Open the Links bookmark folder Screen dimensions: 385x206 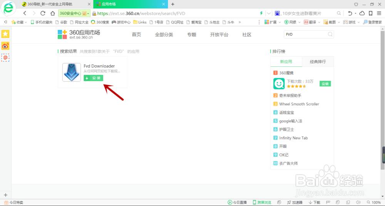pyautogui.click(x=140, y=22)
